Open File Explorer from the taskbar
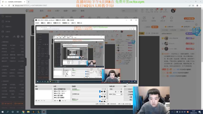Image resolution: width=203 pixels, height=114 pixels. pos(28,112)
